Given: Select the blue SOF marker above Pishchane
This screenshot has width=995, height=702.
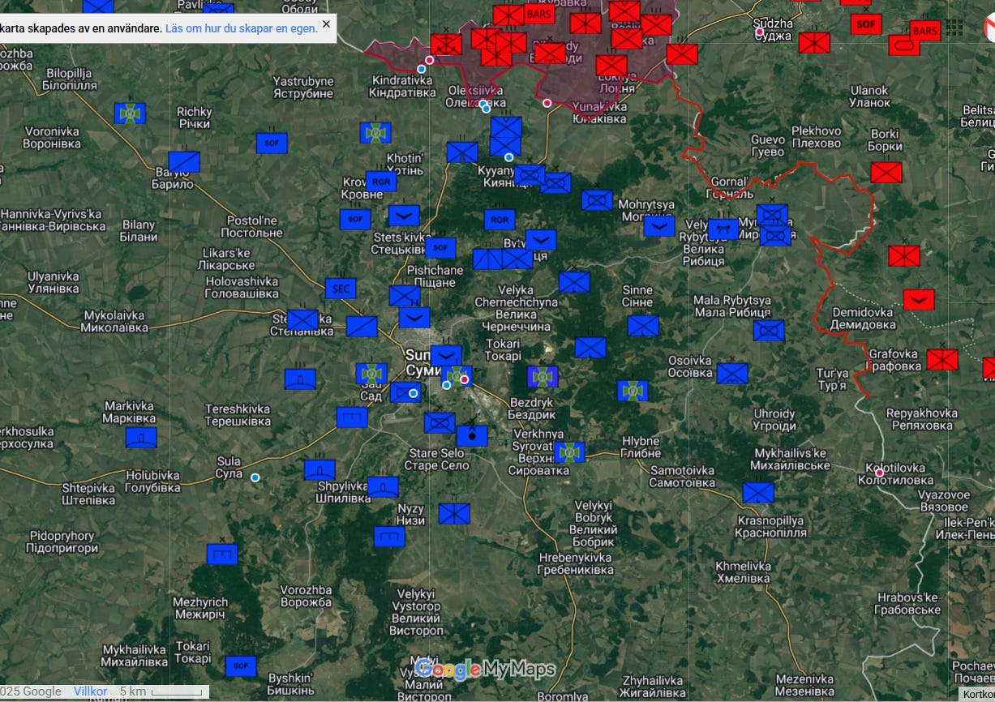Looking at the screenshot, I should coord(440,247).
